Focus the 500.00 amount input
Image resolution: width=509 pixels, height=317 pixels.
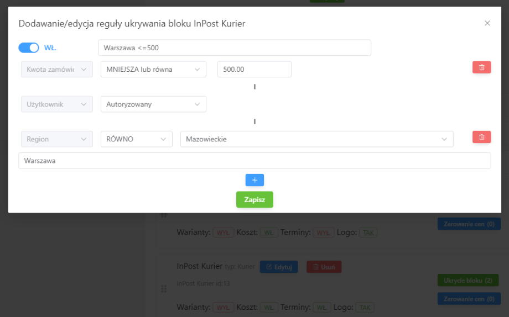click(254, 70)
